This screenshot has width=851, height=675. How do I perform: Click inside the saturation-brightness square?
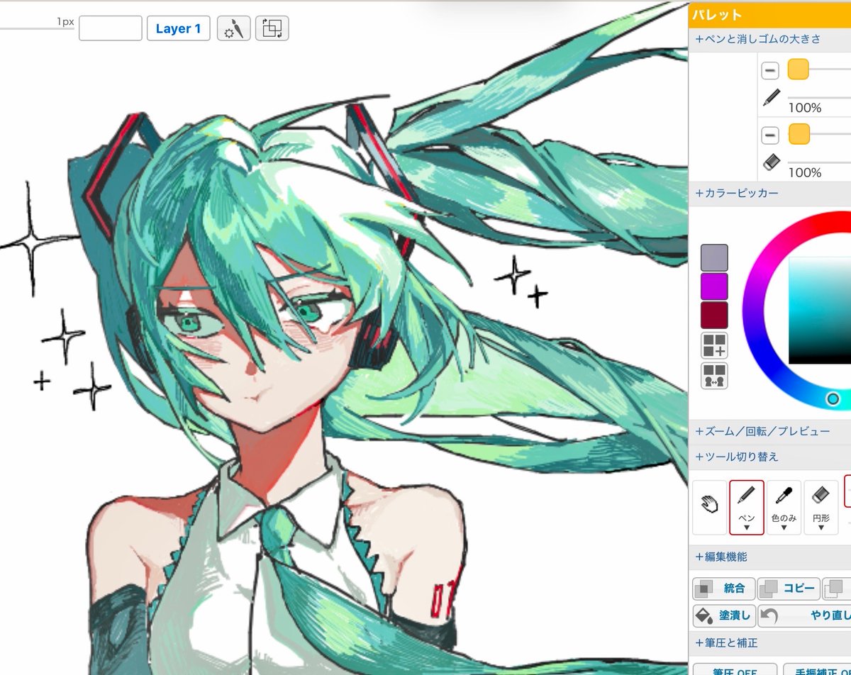click(820, 311)
